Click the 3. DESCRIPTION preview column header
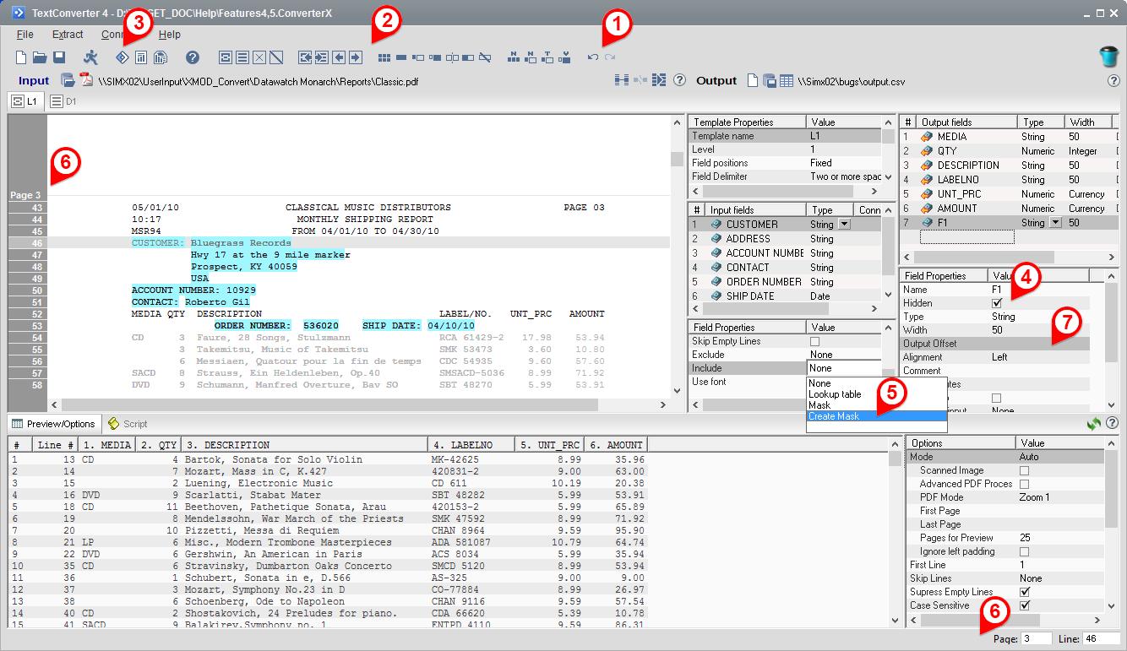1127x651 pixels. coord(304,445)
